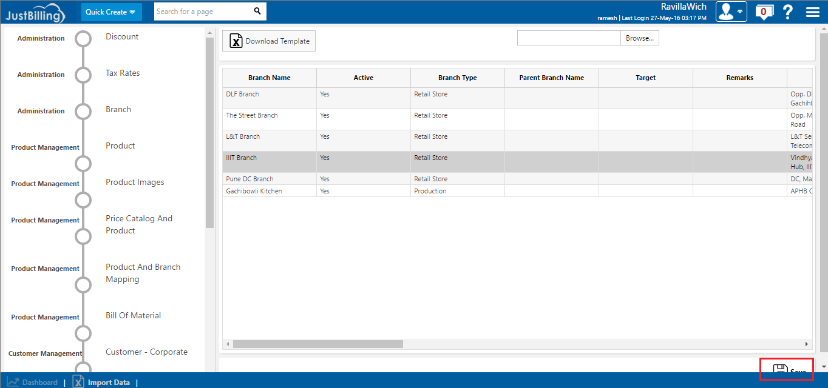Open Dashboard in the bottom bar
Viewport: 828px width, 388px height.
click(x=39, y=383)
